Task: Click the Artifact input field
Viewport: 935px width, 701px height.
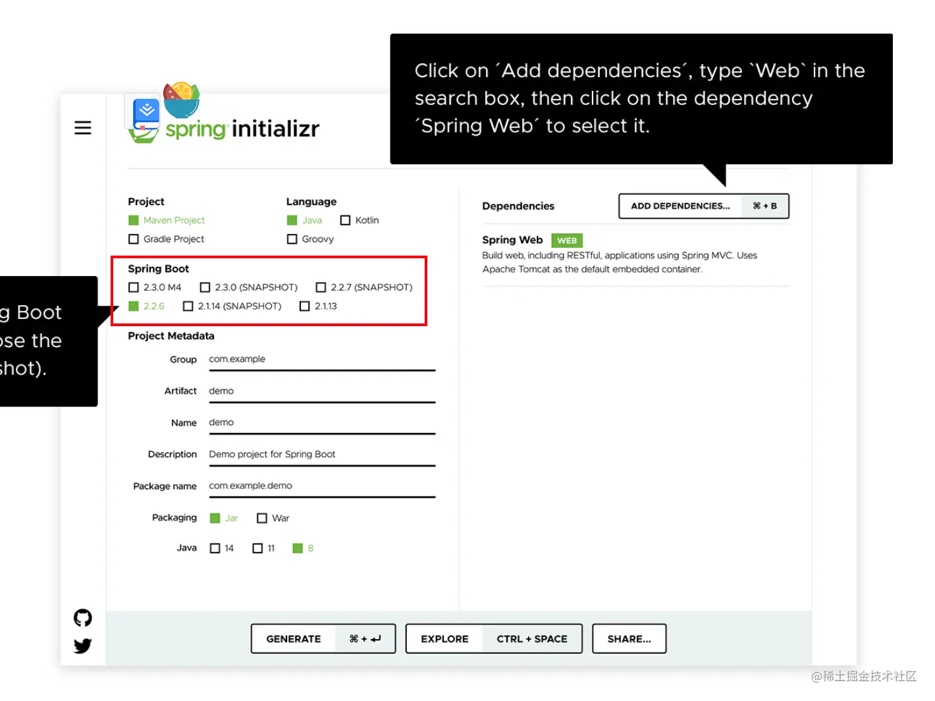Action: 322,391
